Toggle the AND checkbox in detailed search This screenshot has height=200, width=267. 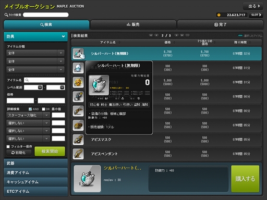[30, 109]
